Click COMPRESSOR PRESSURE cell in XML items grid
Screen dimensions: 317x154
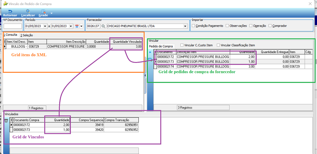[x=66, y=47]
